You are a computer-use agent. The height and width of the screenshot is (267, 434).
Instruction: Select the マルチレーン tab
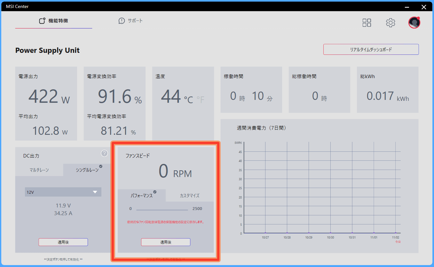pyautogui.click(x=39, y=170)
